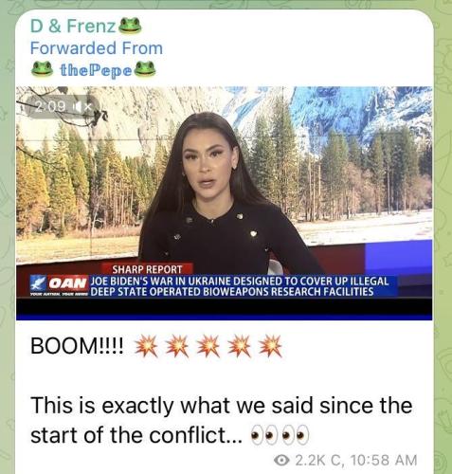Click the middle explosion emoji
The image size is (452, 474).
pyautogui.click(x=208, y=346)
